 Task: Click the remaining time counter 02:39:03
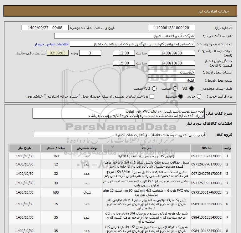[x=58, y=53]
